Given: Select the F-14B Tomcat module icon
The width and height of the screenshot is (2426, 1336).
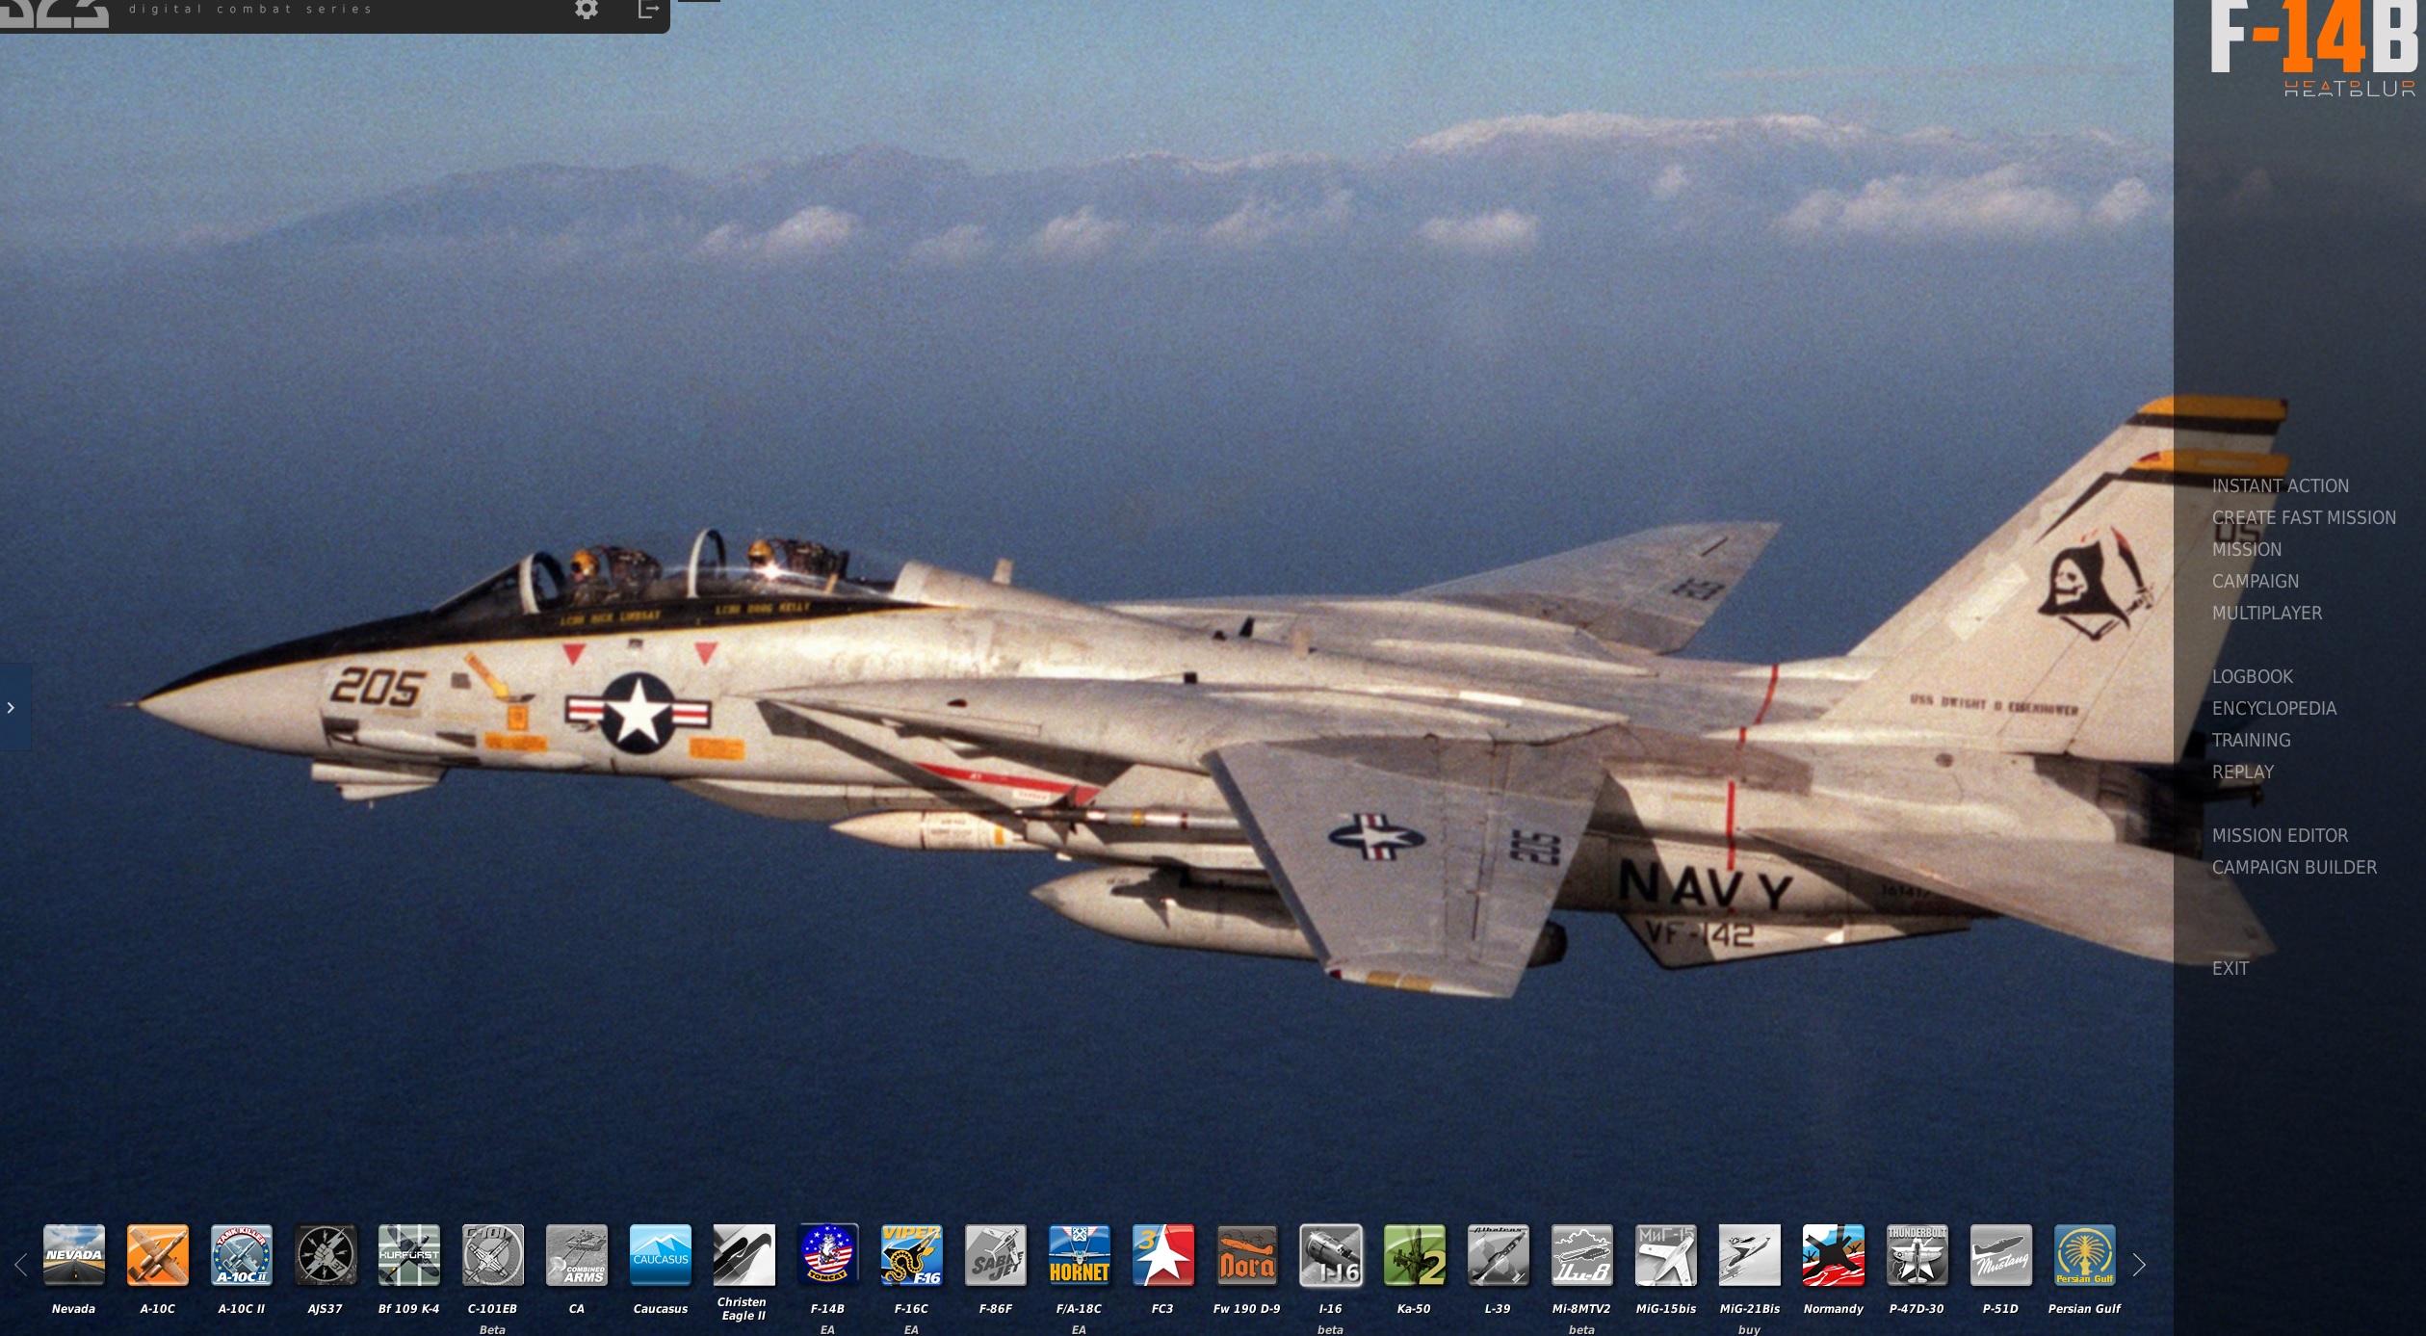Looking at the screenshot, I should 827,1254.
